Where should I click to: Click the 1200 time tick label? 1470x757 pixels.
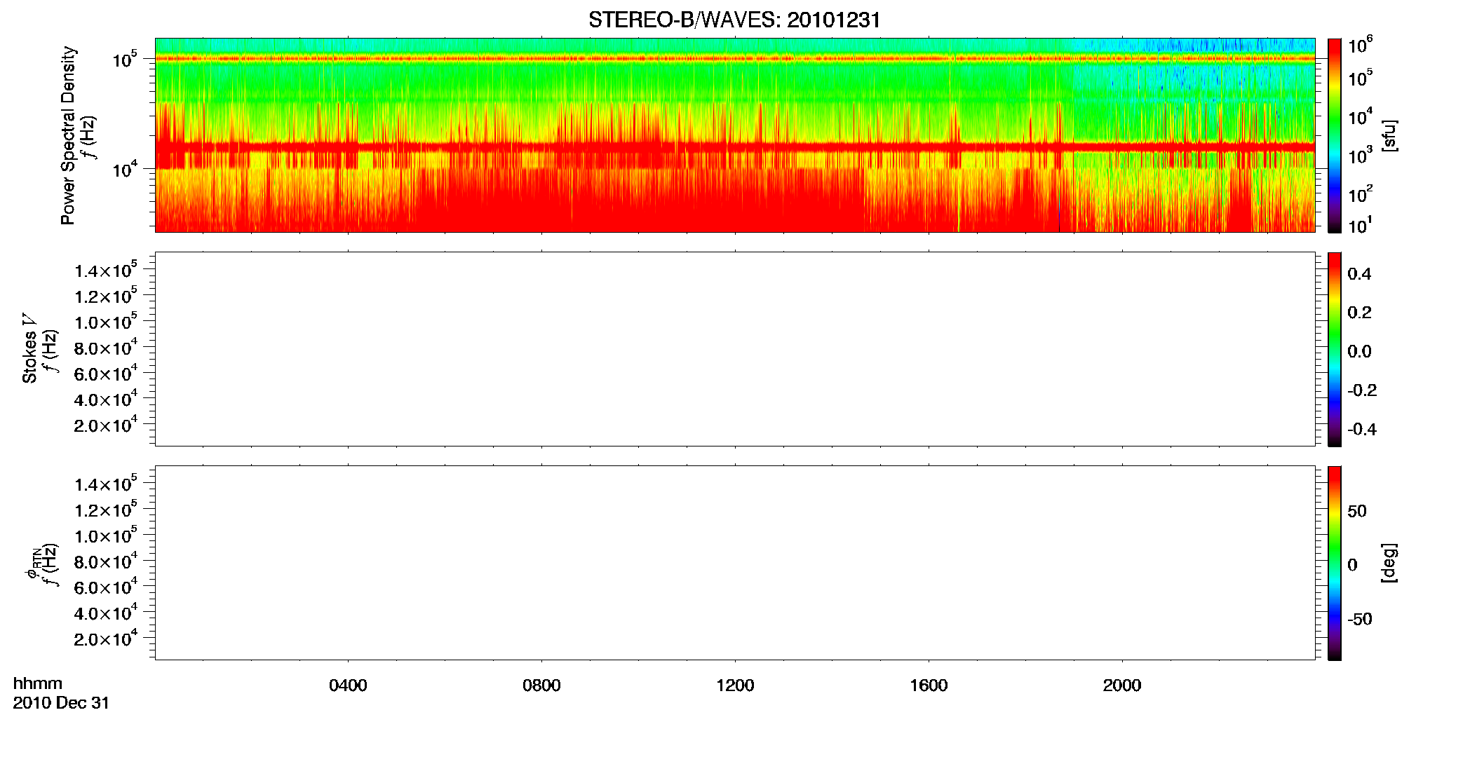pos(735,686)
